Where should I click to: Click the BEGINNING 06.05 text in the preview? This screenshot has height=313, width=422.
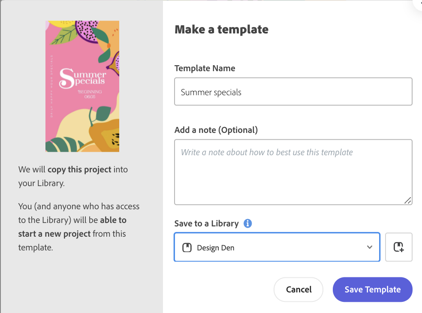[90, 94]
